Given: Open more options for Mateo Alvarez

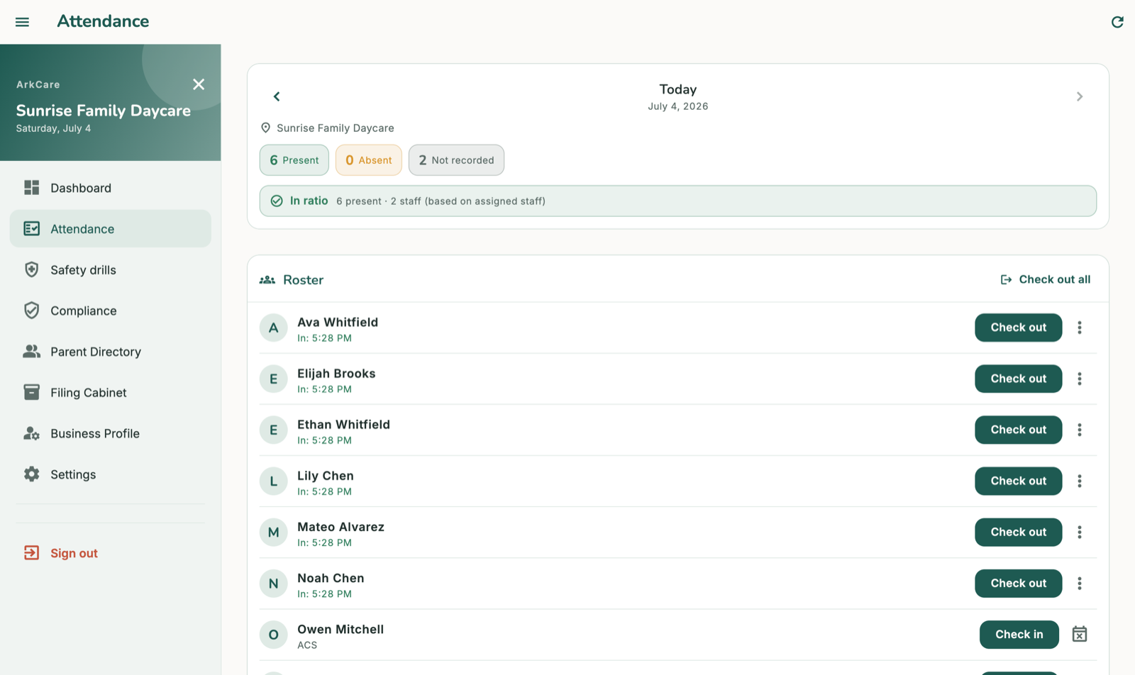Looking at the screenshot, I should (x=1080, y=532).
